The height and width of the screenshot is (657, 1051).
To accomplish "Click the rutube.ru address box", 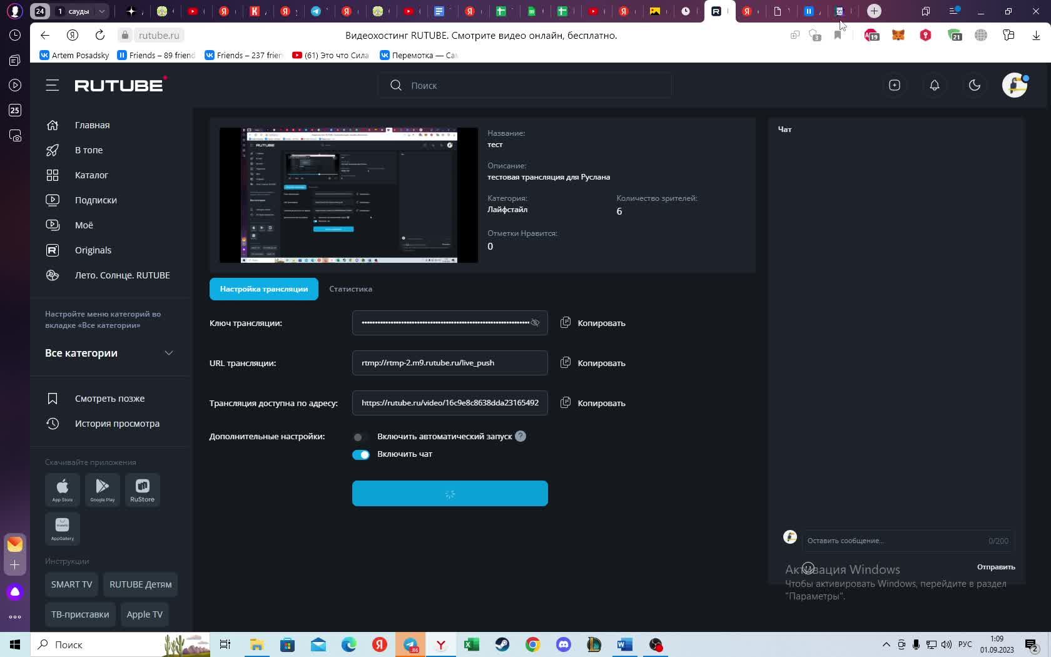I will tap(159, 36).
